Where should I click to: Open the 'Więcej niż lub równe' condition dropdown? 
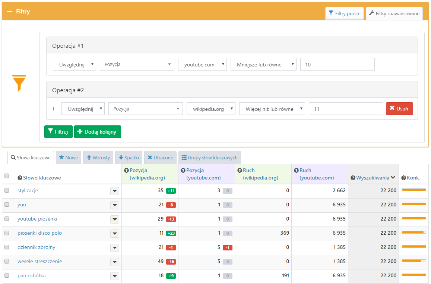[272, 109]
